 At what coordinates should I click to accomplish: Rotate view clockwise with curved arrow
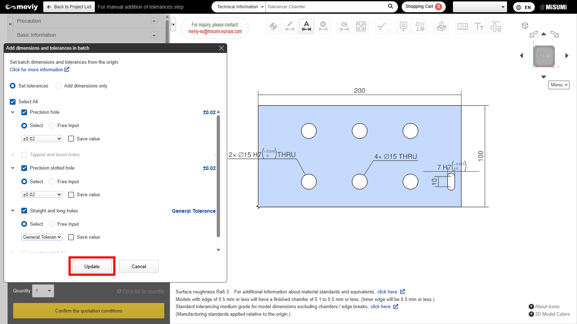555,35
